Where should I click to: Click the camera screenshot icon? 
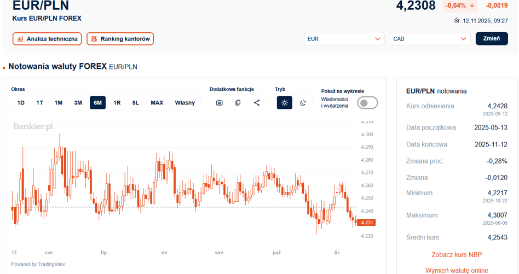[220, 103]
